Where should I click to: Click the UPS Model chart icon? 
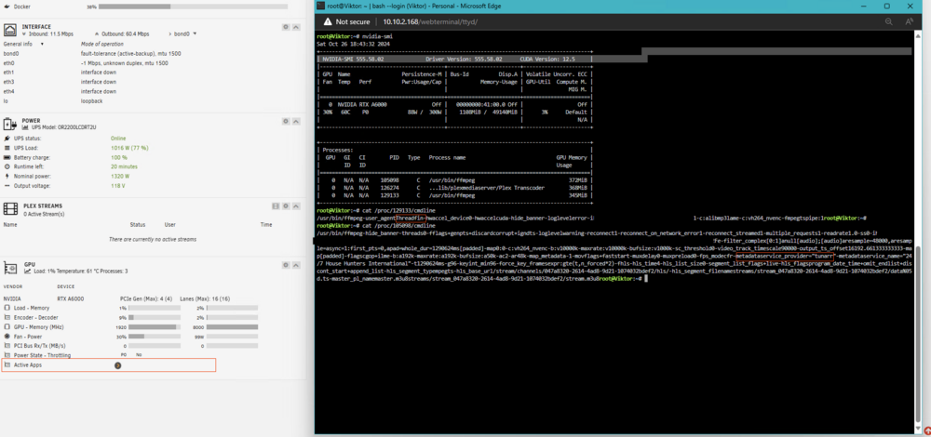tap(25, 127)
